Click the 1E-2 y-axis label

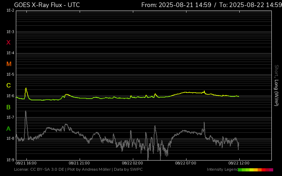10,11
